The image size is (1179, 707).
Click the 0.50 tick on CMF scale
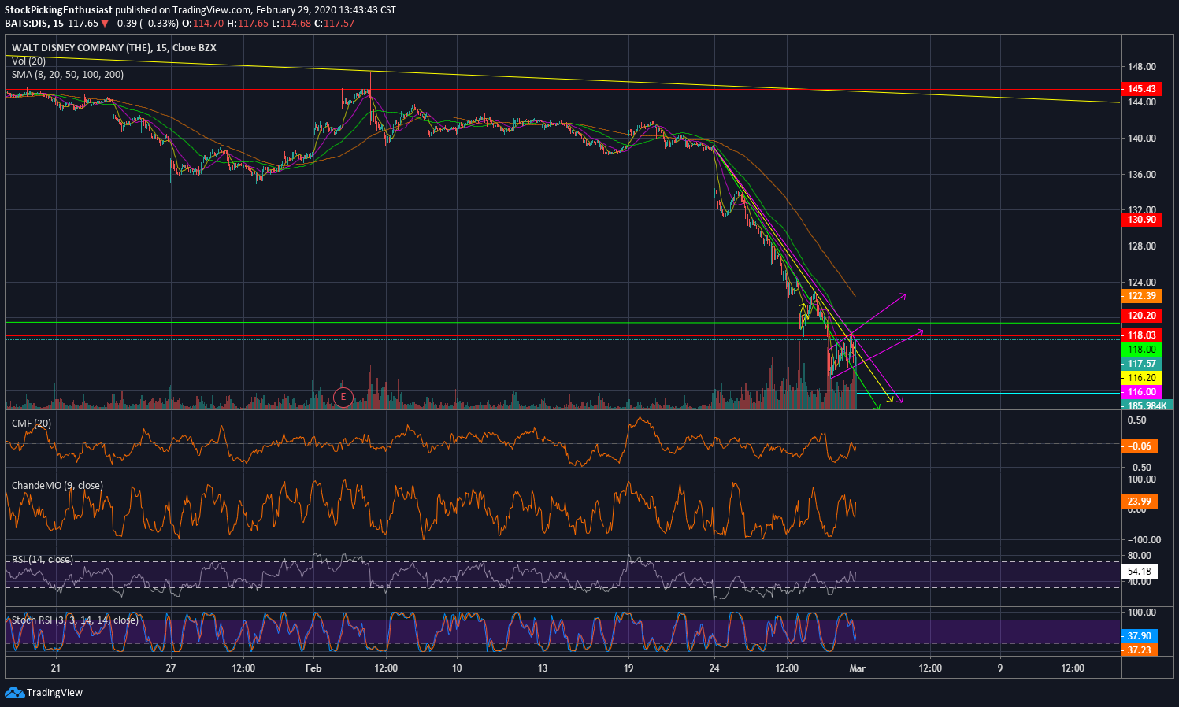coord(1136,420)
